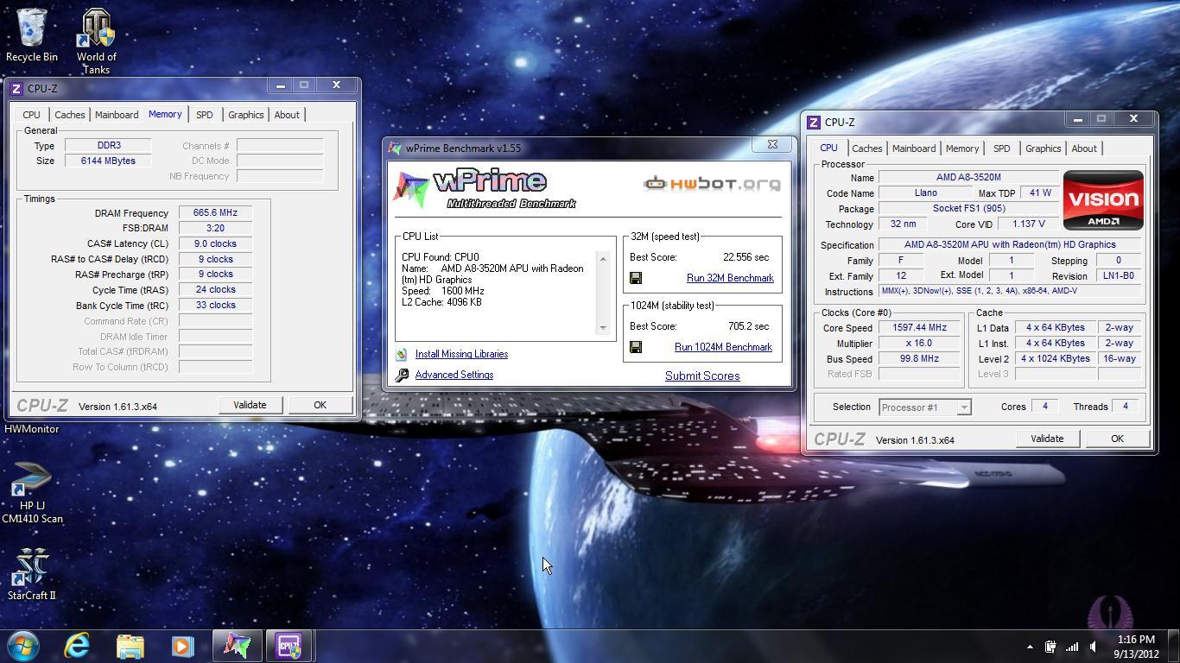Image resolution: width=1180 pixels, height=663 pixels.
Task: Open Install Missing Libraries link
Action: click(461, 354)
